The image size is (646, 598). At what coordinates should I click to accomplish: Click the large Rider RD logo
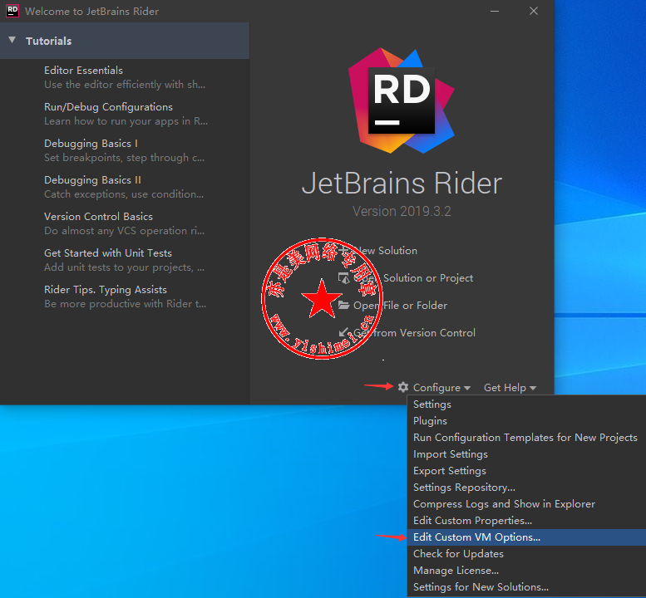point(402,100)
